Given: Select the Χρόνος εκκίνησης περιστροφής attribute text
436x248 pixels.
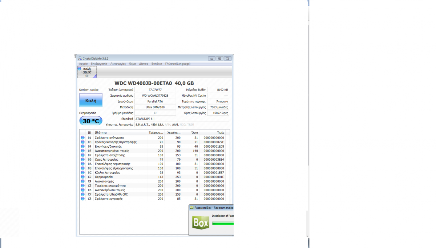Looking at the screenshot, I should click(116, 142).
